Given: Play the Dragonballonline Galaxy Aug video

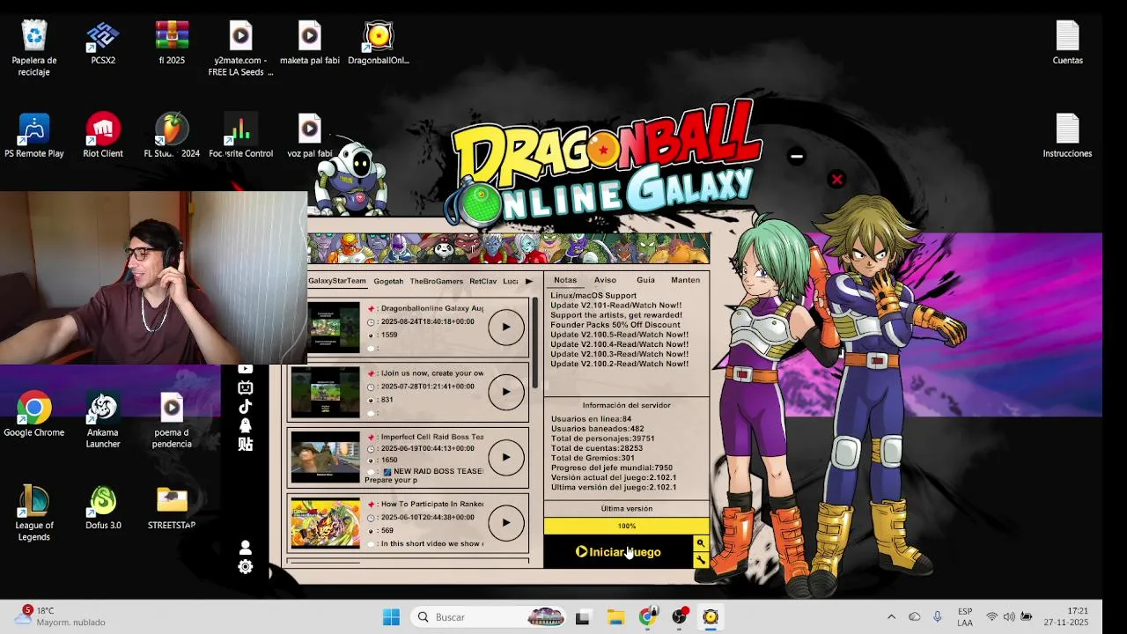Looking at the screenshot, I should (x=505, y=327).
